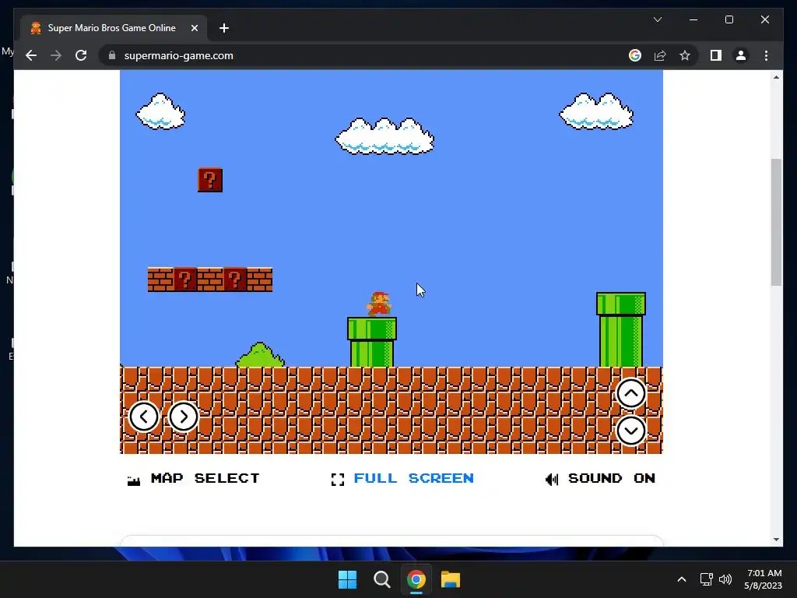797x598 pixels.
Task: Click the Google icon in address bar
Action: [x=635, y=55]
